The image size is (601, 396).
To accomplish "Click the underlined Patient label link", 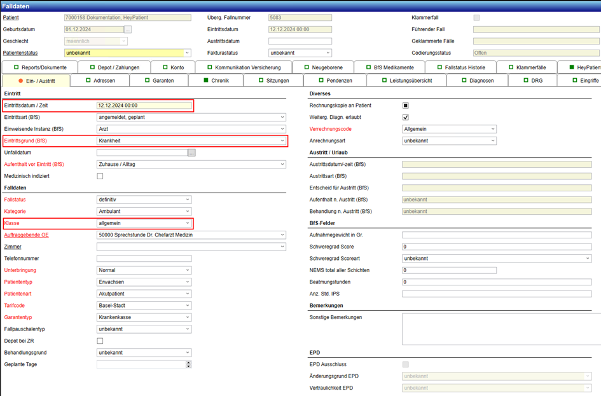I will (11, 18).
